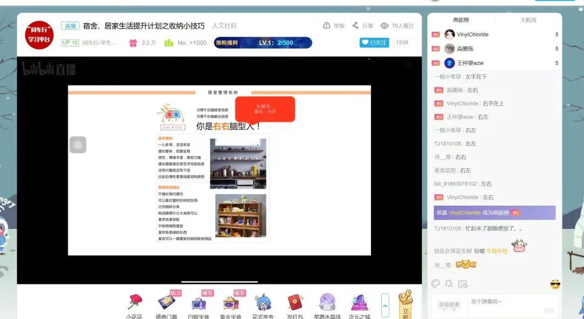Open the 人文社科 category link
This screenshot has width=584, height=319.
[224, 26]
